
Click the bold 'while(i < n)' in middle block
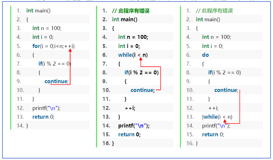tap(133, 55)
